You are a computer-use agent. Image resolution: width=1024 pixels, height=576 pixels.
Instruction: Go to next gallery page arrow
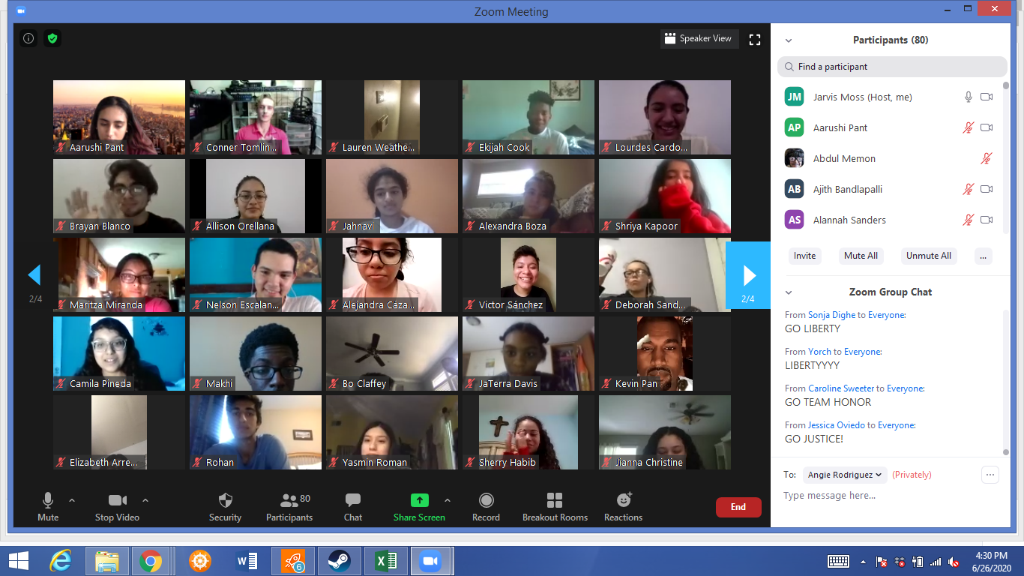[x=748, y=275]
